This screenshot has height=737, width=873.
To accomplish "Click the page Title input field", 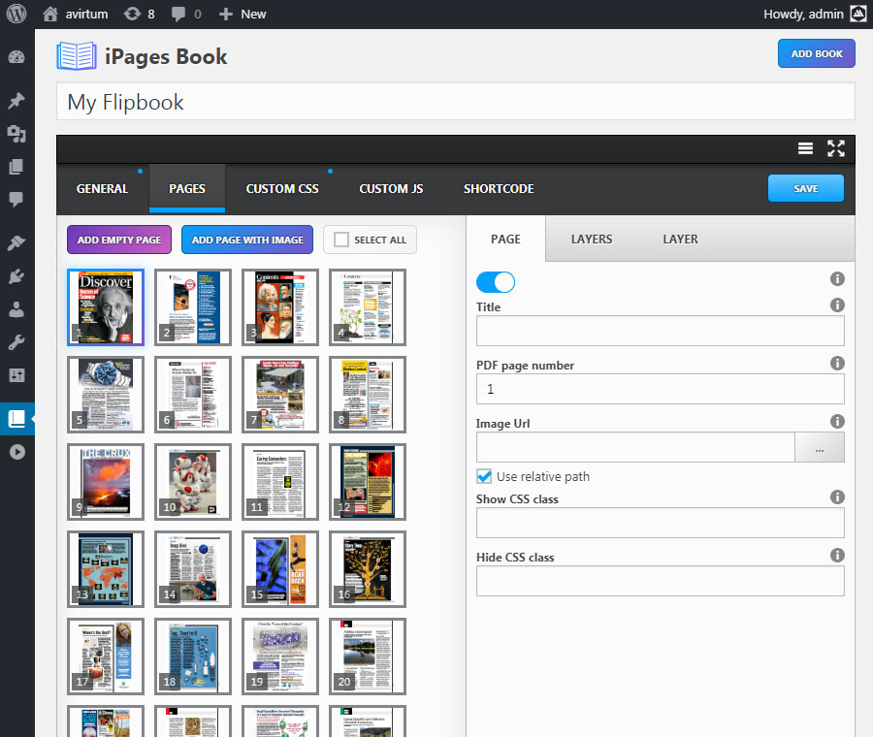I will [x=661, y=331].
